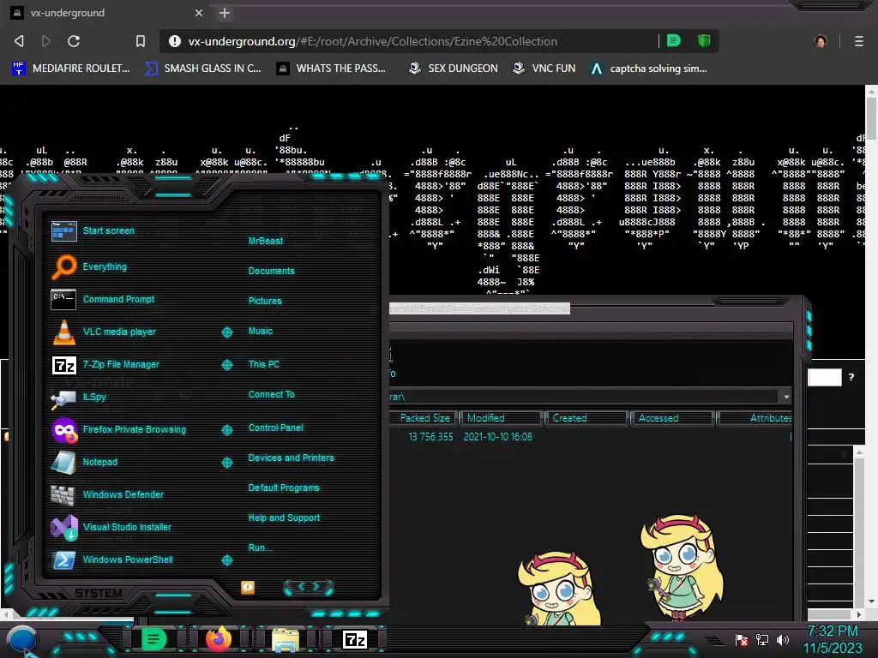Image resolution: width=878 pixels, height=658 pixels.
Task: Open Help and Support
Action: (284, 517)
